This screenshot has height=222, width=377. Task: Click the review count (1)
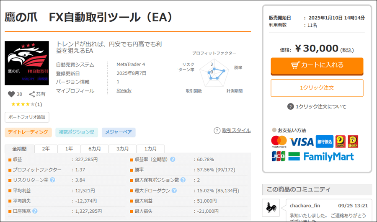coord(39,104)
